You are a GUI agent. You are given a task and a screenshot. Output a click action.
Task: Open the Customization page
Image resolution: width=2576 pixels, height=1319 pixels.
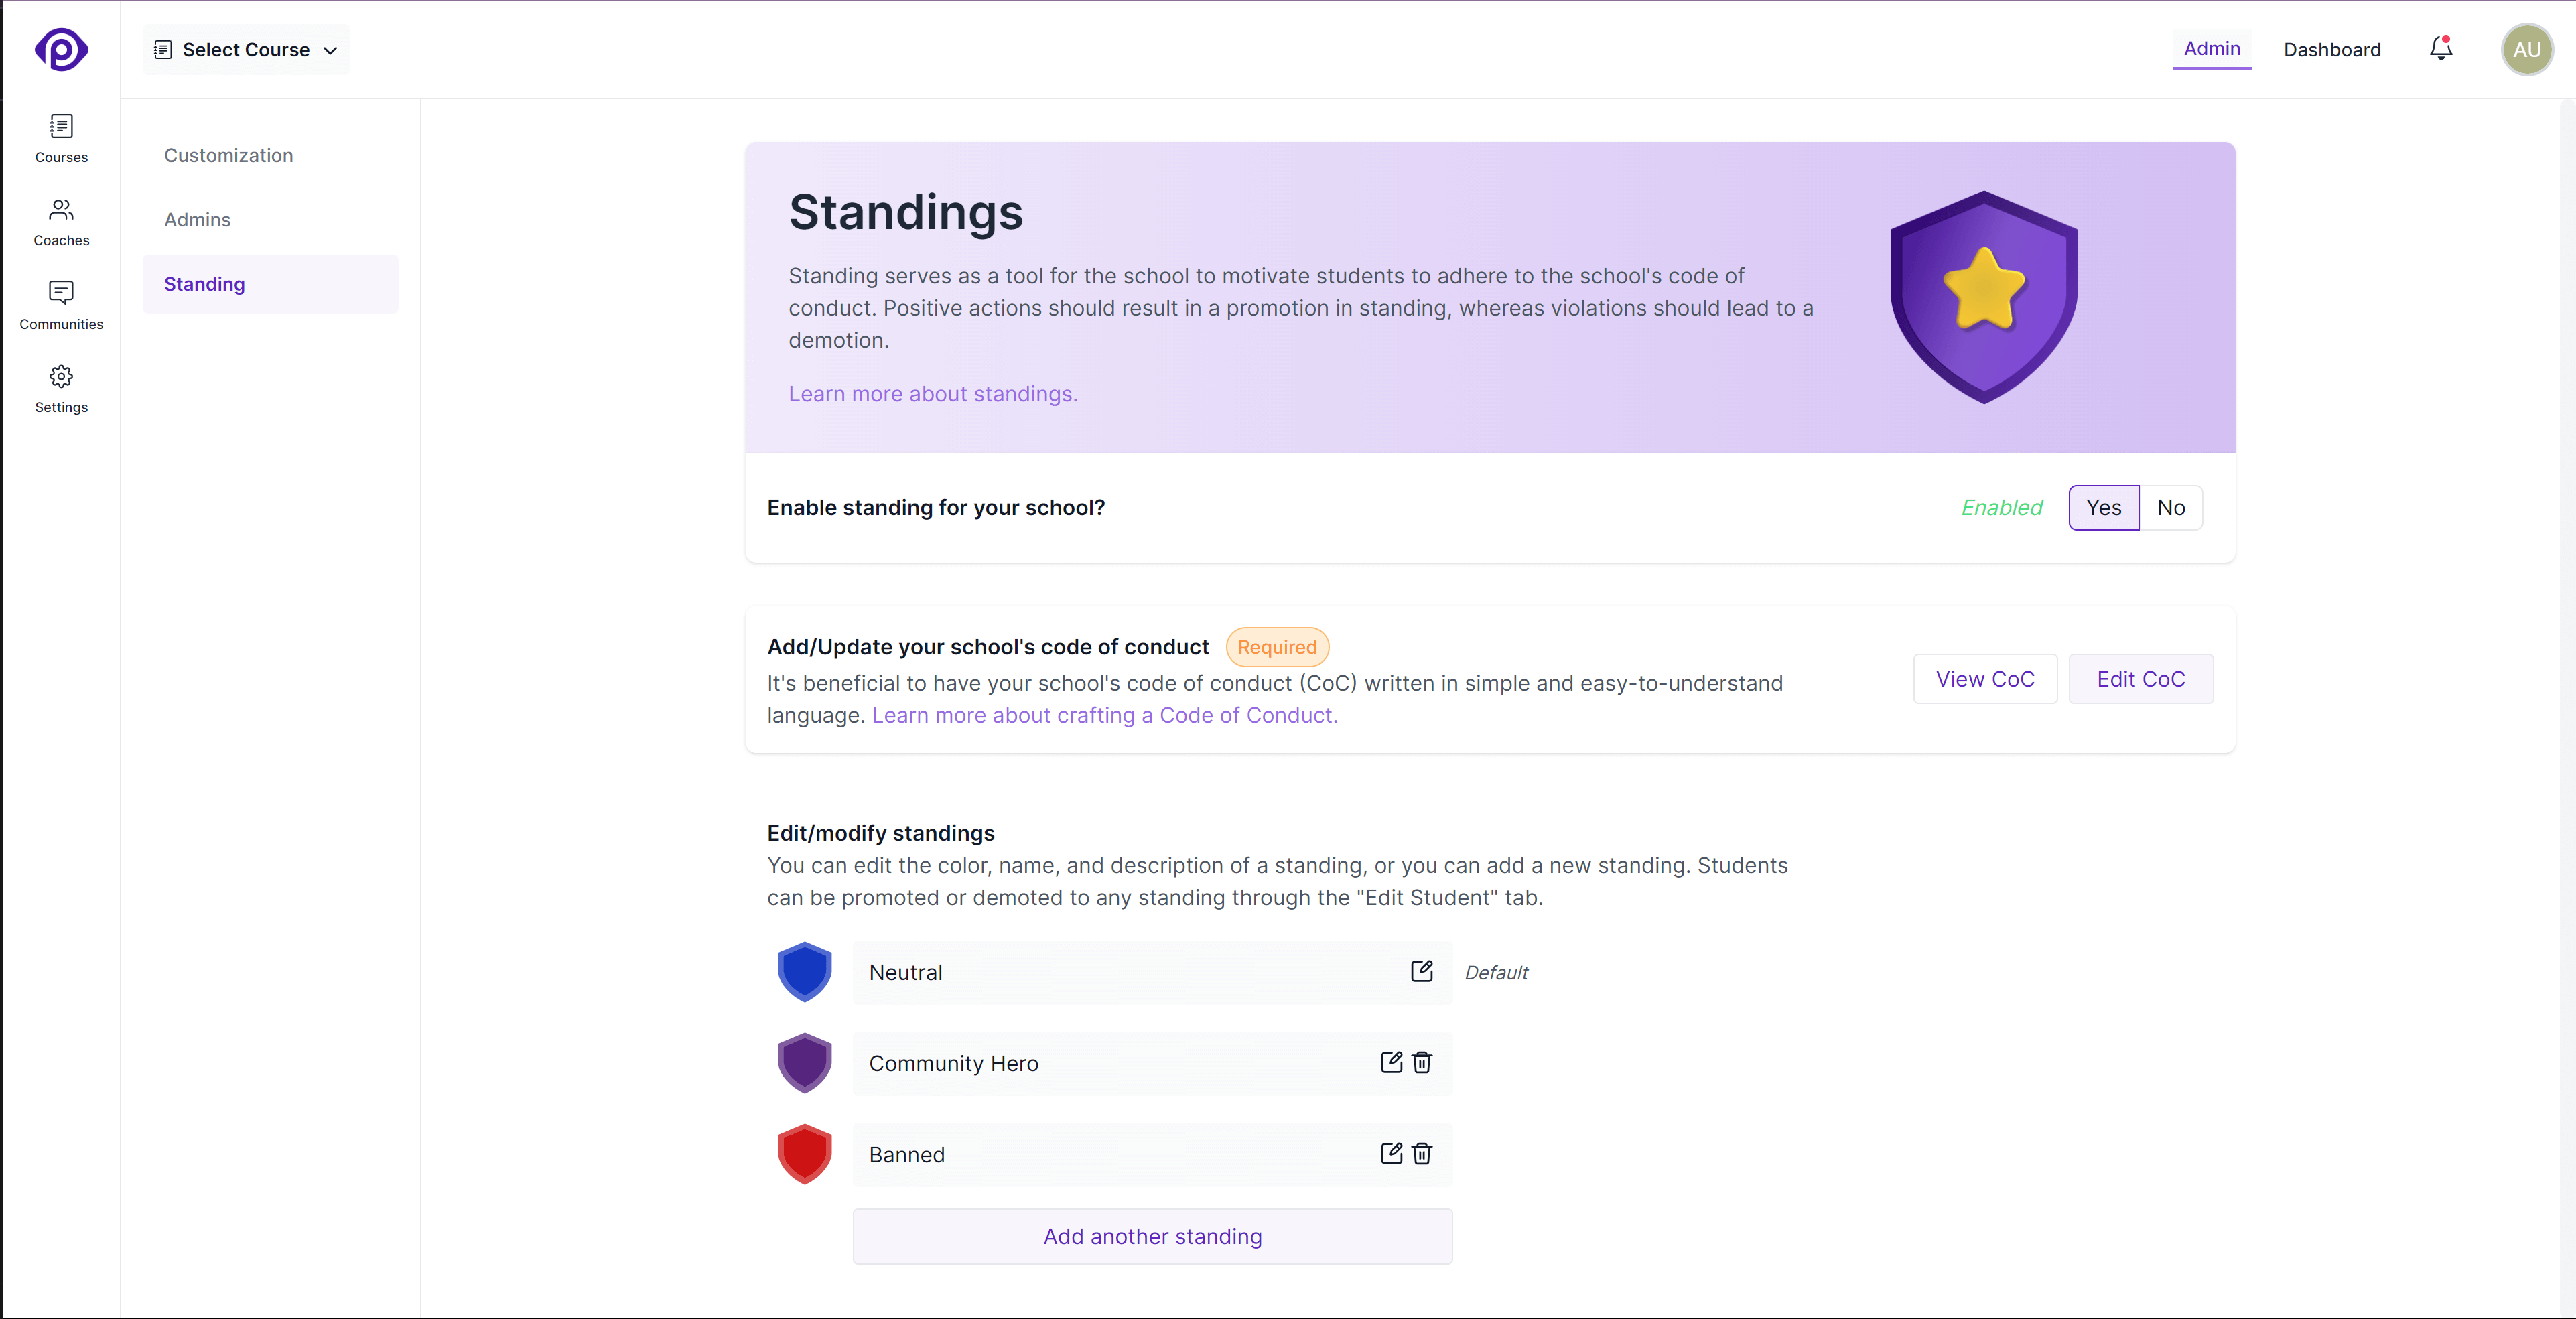(228, 155)
